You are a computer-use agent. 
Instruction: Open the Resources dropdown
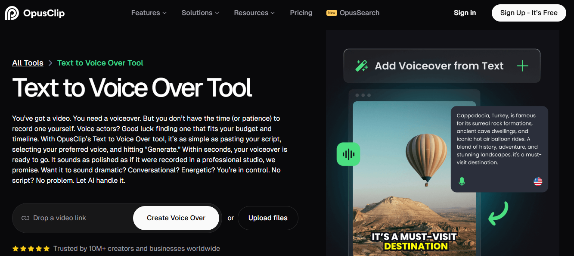[x=254, y=13]
